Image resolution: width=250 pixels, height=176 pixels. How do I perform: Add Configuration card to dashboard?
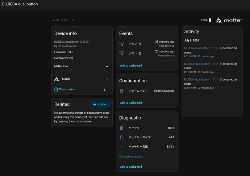(131, 103)
